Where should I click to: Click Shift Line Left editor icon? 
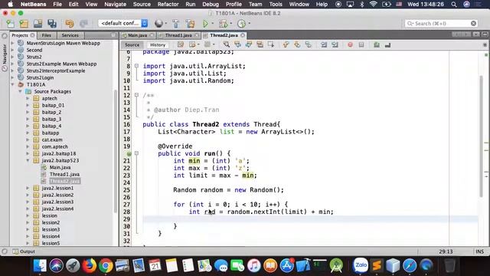pos(324,45)
